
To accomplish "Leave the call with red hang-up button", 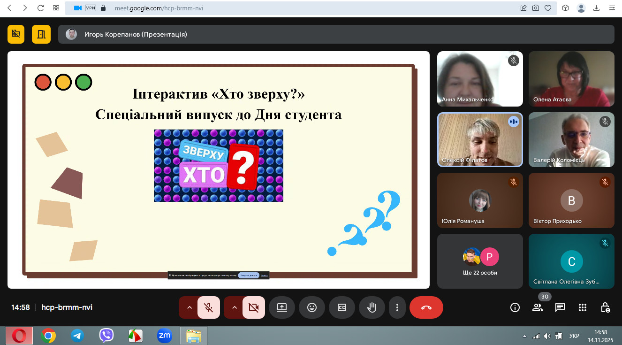I will 426,307.
